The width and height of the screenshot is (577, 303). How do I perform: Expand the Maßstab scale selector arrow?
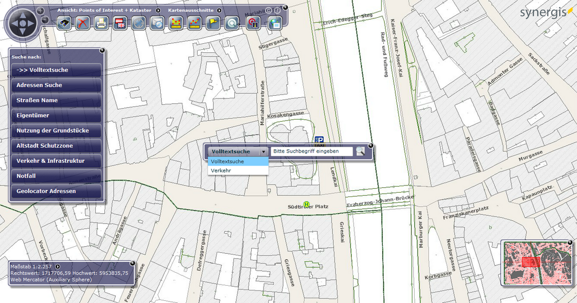pos(57,267)
